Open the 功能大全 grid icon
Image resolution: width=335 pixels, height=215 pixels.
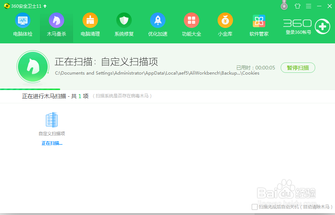tap(192, 20)
